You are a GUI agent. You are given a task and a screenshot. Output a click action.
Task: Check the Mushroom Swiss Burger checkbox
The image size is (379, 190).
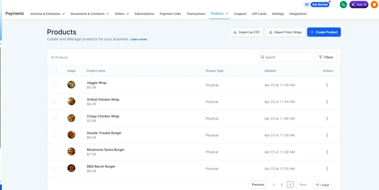click(55, 152)
